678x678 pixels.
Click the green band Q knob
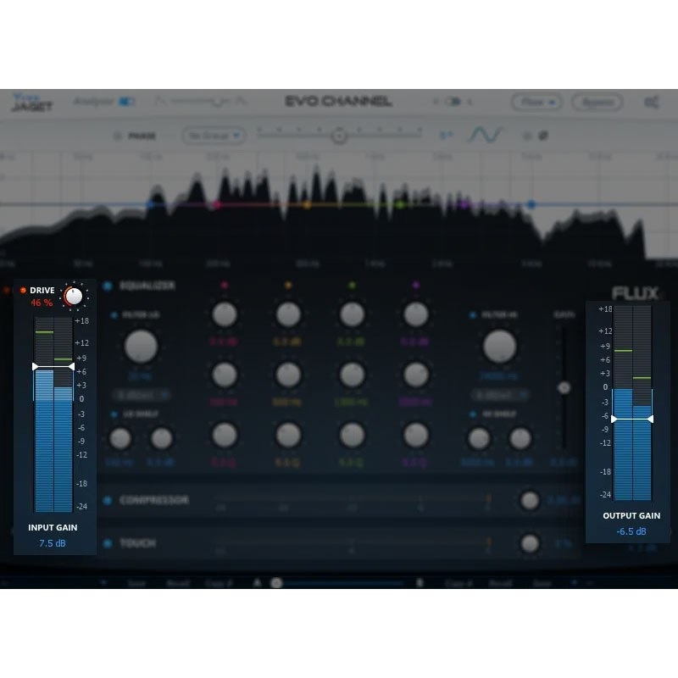[x=352, y=435]
